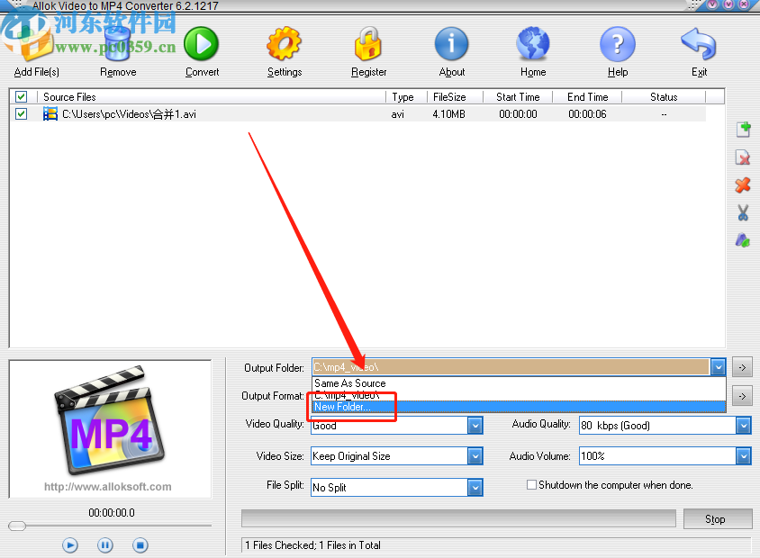Select New Folder... in the dropdown list

point(519,407)
